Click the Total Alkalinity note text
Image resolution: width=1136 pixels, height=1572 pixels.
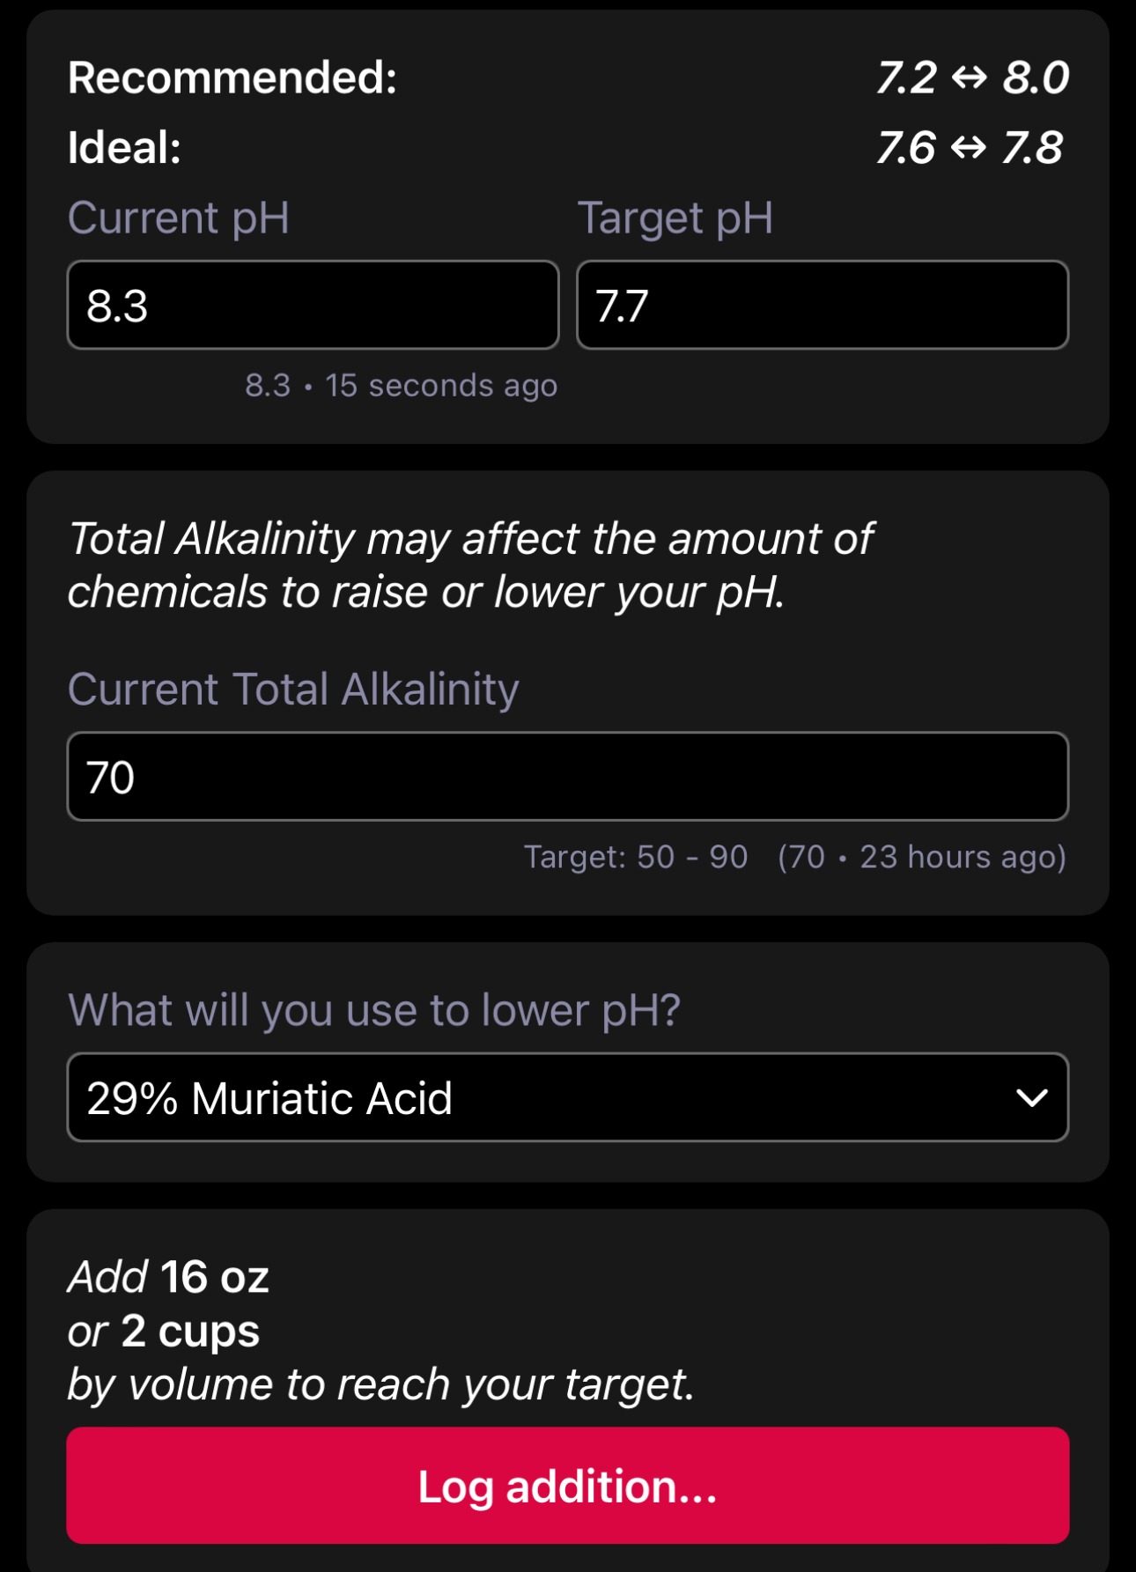470,565
